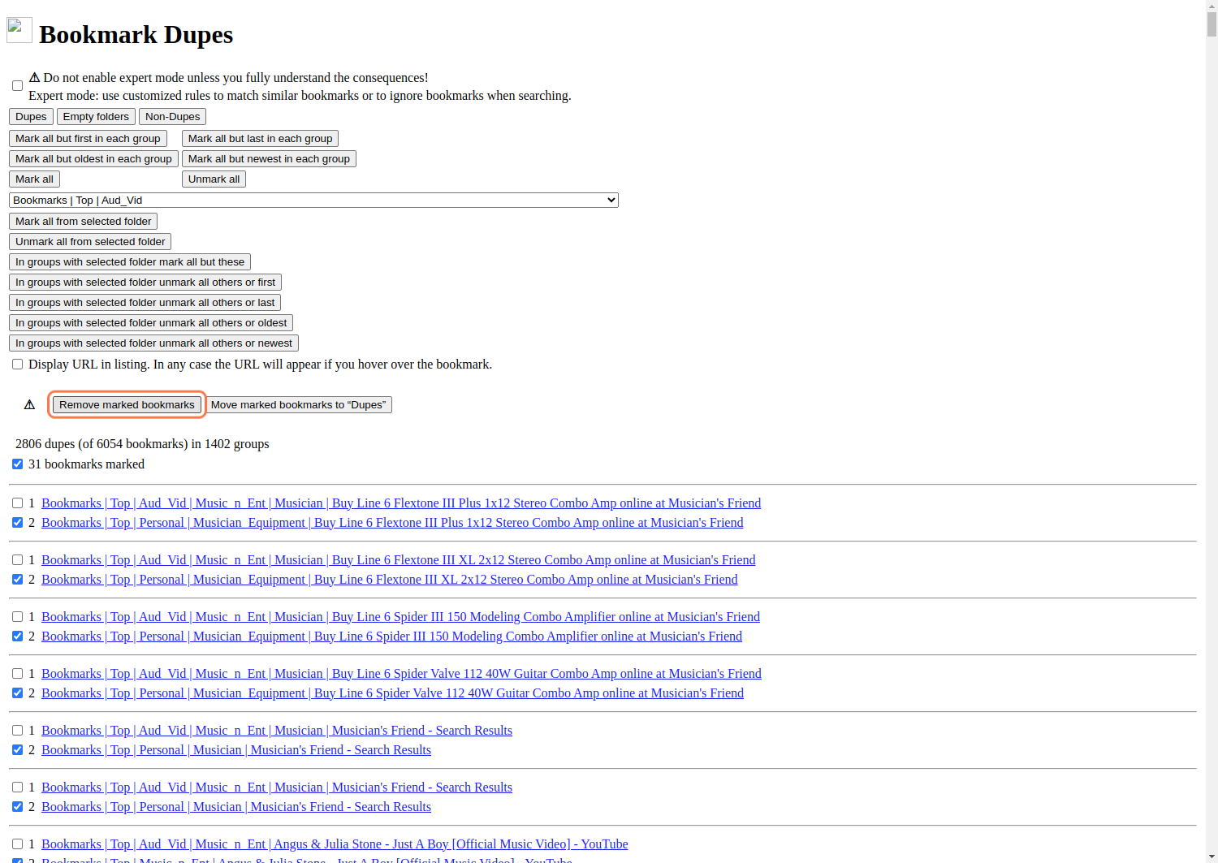Open Aud_Vid Angus & Julia Stone YouTube link
Image resolution: width=1218 pixels, height=863 pixels.
pos(335,844)
